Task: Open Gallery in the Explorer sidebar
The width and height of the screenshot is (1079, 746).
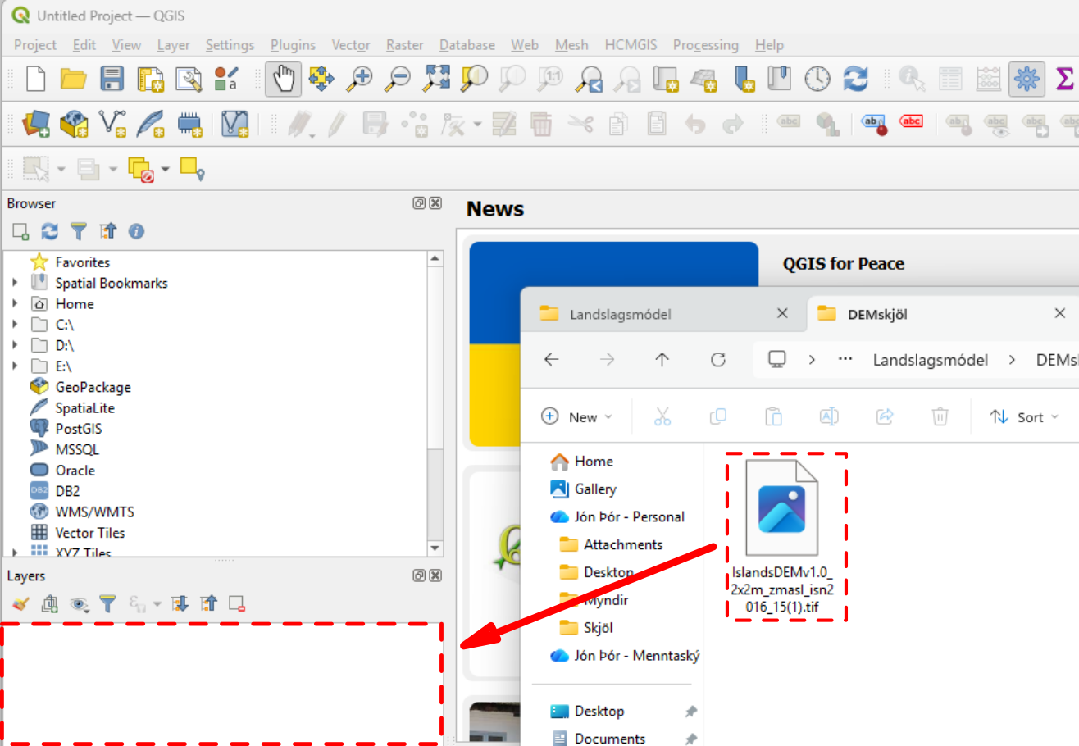Action: pyautogui.click(x=595, y=489)
